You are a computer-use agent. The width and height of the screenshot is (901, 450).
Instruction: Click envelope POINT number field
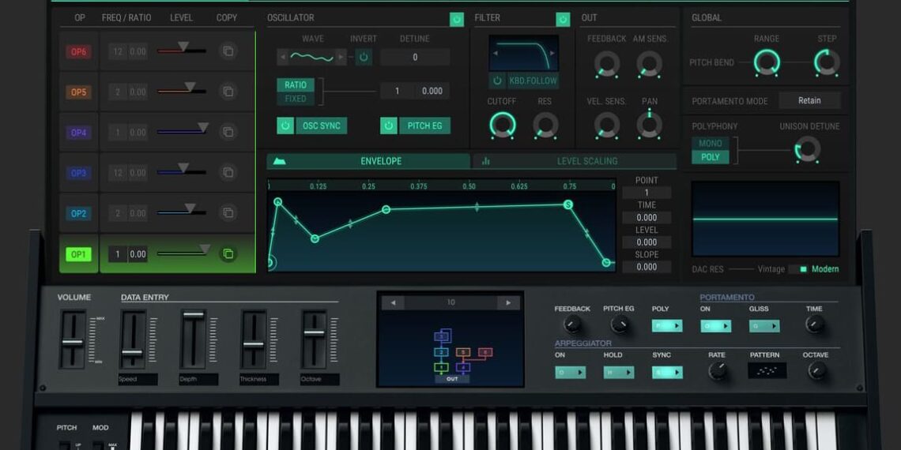(x=647, y=193)
